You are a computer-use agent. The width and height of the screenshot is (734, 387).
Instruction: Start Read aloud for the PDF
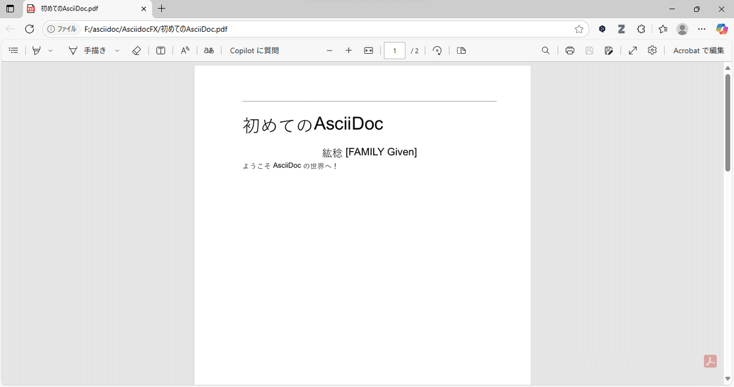185,50
